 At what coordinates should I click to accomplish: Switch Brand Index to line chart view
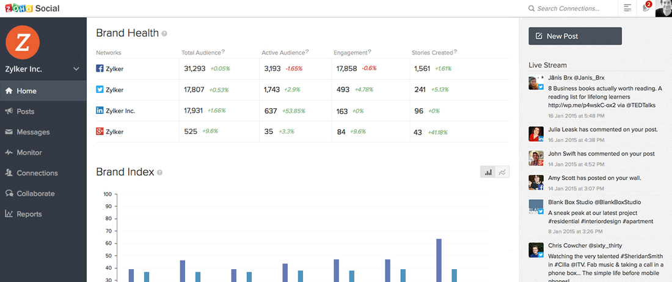502,172
